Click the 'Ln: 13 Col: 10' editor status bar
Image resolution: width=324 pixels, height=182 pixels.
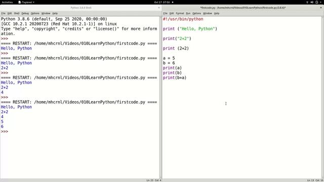[315, 180]
